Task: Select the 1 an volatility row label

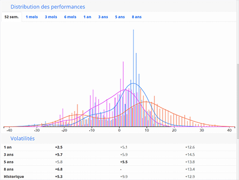Action: point(7,147)
